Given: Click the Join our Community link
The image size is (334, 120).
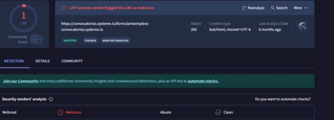Looking at the screenshot, I should point(21,81).
